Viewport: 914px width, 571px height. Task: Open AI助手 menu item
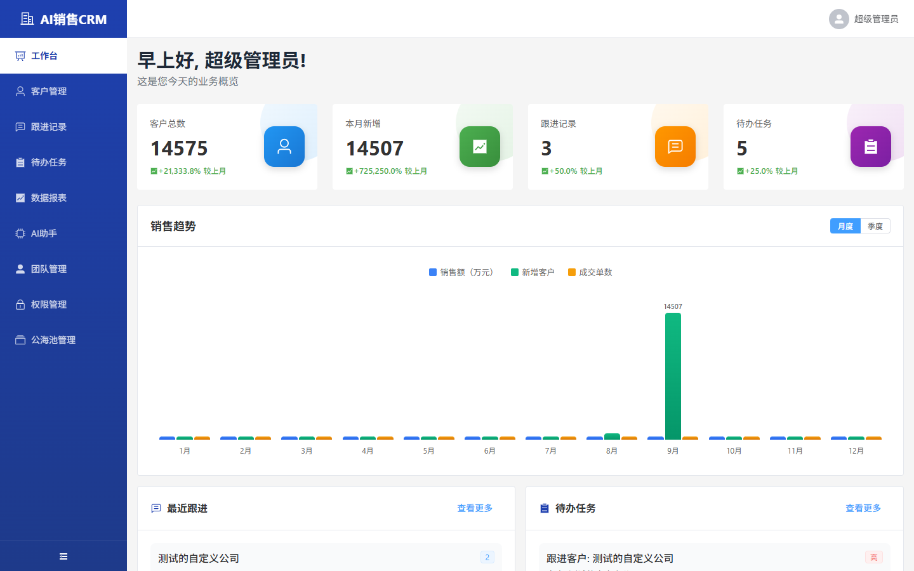coord(63,233)
